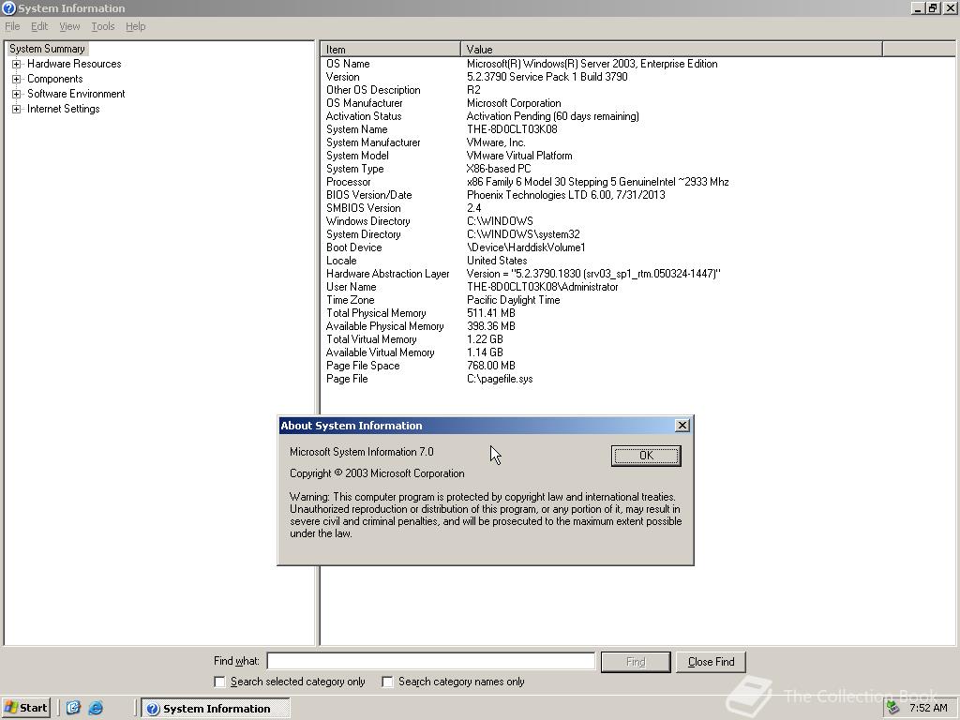Open the View menu
This screenshot has width=960, height=720.
coord(69,26)
